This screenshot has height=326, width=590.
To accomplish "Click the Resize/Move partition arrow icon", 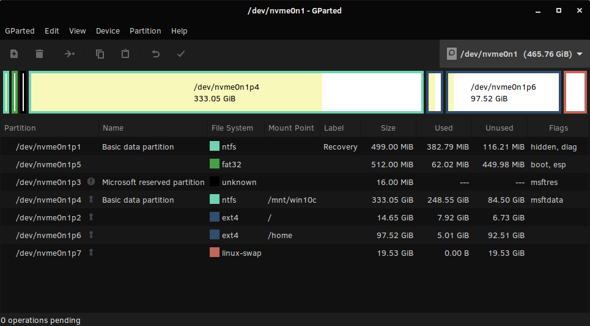I will click(x=70, y=54).
